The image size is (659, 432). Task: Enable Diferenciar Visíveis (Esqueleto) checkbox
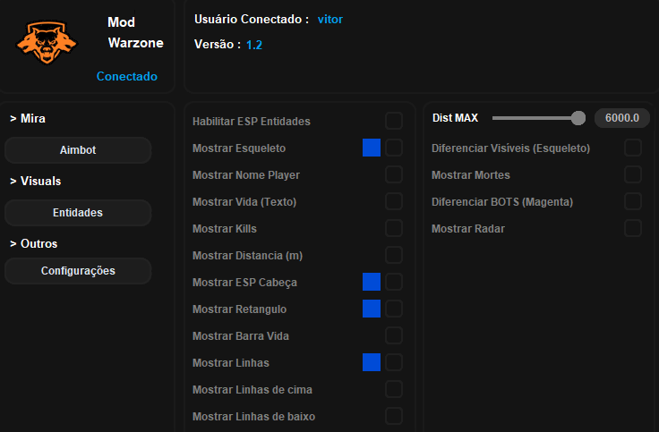(x=633, y=148)
